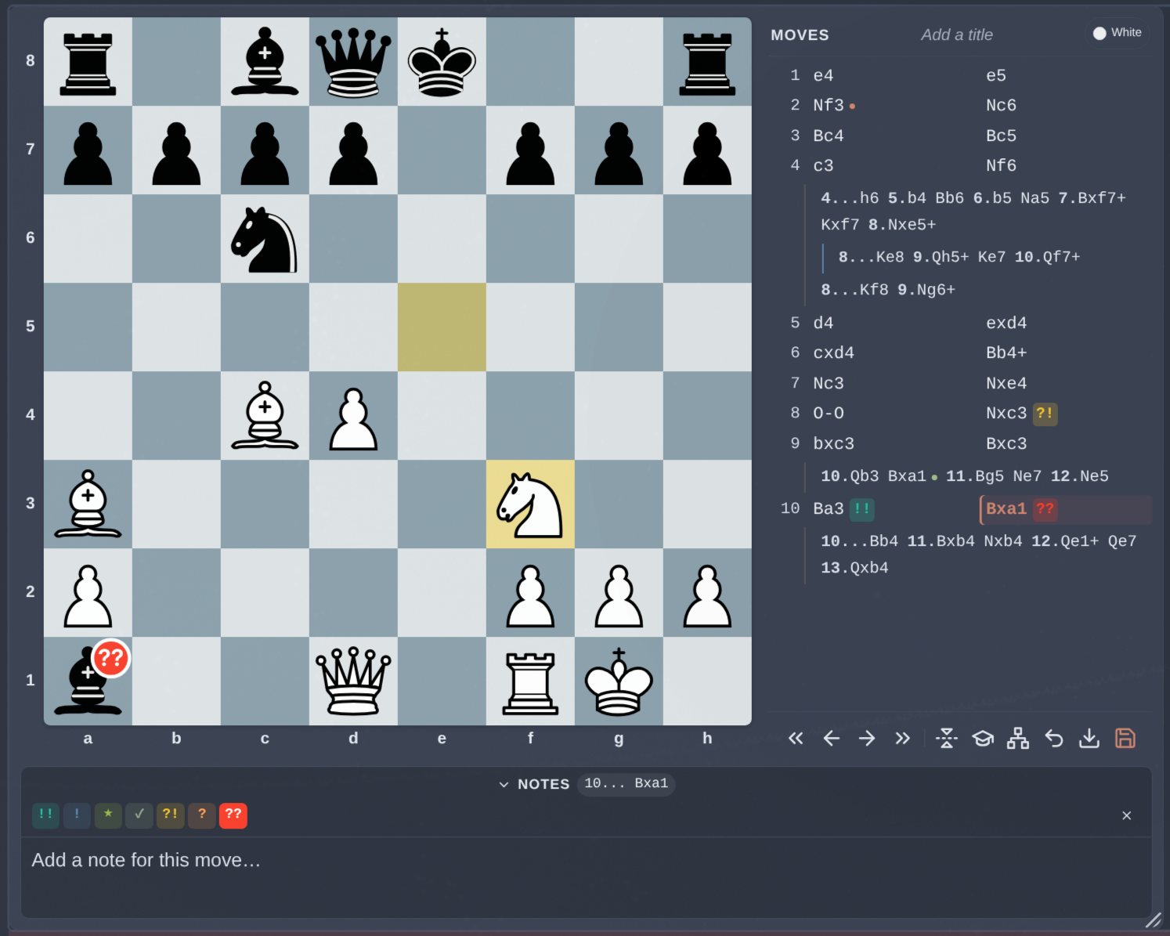Click variation move 13.Qxb4
The width and height of the screenshot is (1170, 936).
tap(854, 569)
